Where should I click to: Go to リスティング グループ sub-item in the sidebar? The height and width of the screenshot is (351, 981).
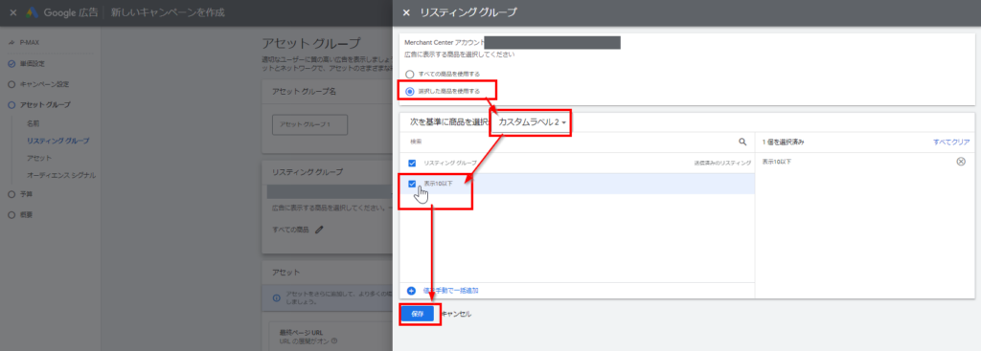pyautogui.click(x=58, y=142)
